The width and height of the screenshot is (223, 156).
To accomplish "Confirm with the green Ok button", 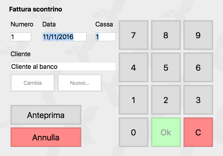I will click(166, 132).
